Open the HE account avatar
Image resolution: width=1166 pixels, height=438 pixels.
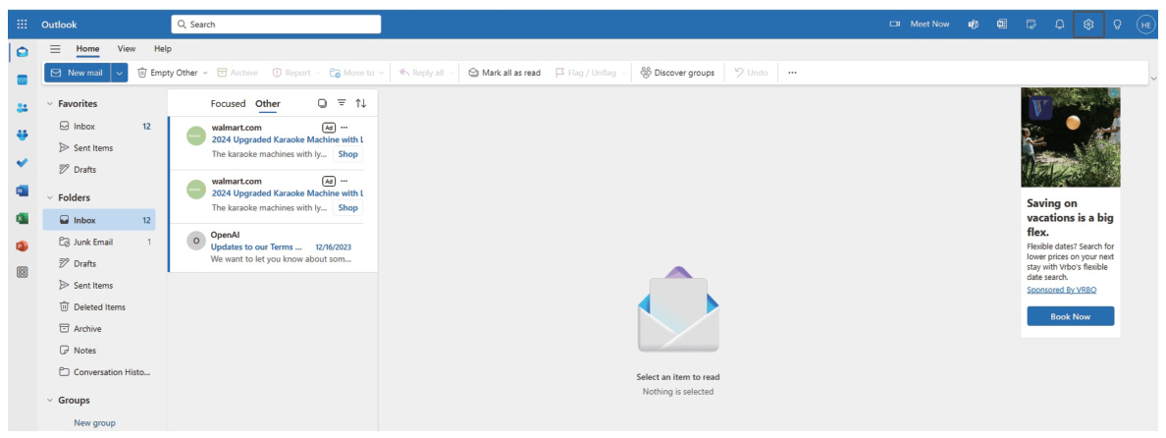click(1146, 25)
